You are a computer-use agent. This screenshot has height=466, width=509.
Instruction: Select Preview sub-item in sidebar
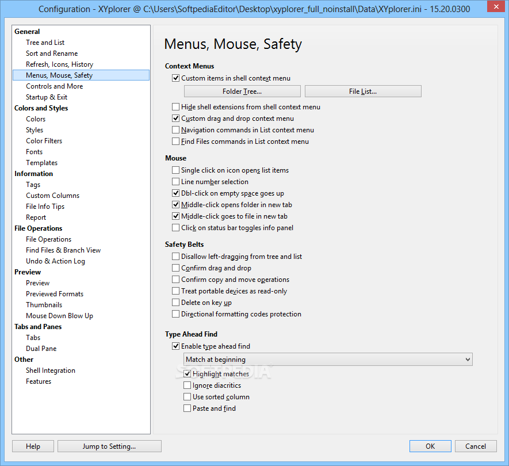(x=37, y=283)
